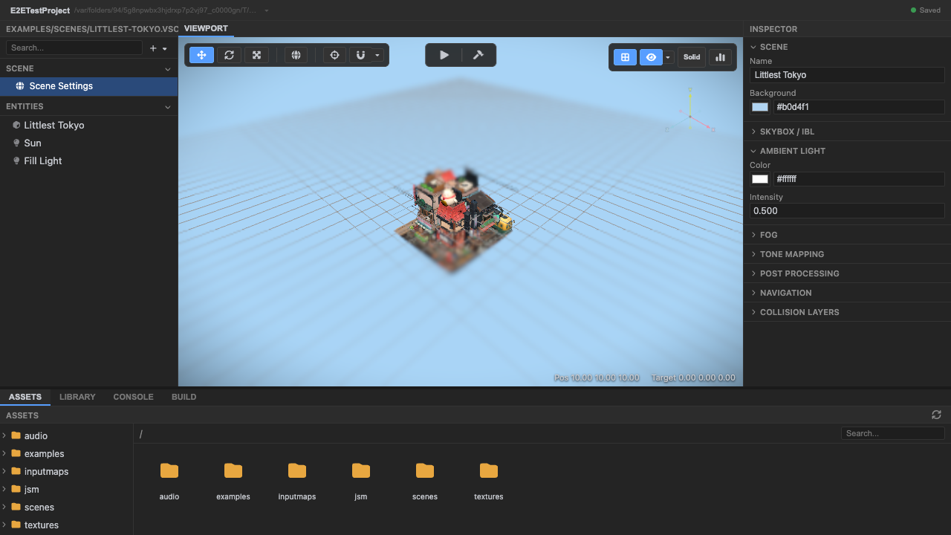The height and width of the screenshot is (535, 951).
Task: Click the Intensity 0.500 field
Action: [x=847, y=211]
